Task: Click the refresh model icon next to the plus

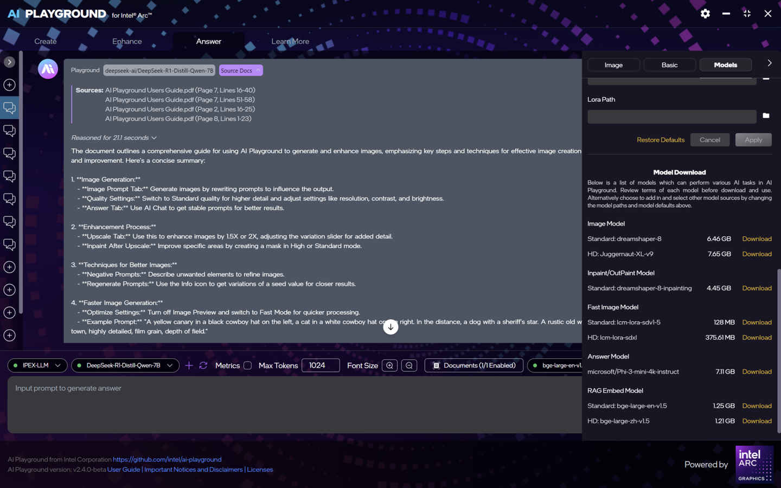Action: click(x=203, y=365)
